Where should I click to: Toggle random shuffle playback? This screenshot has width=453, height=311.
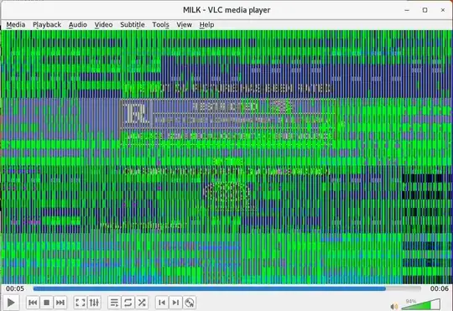pyautogui.click(x=142, y=303)
